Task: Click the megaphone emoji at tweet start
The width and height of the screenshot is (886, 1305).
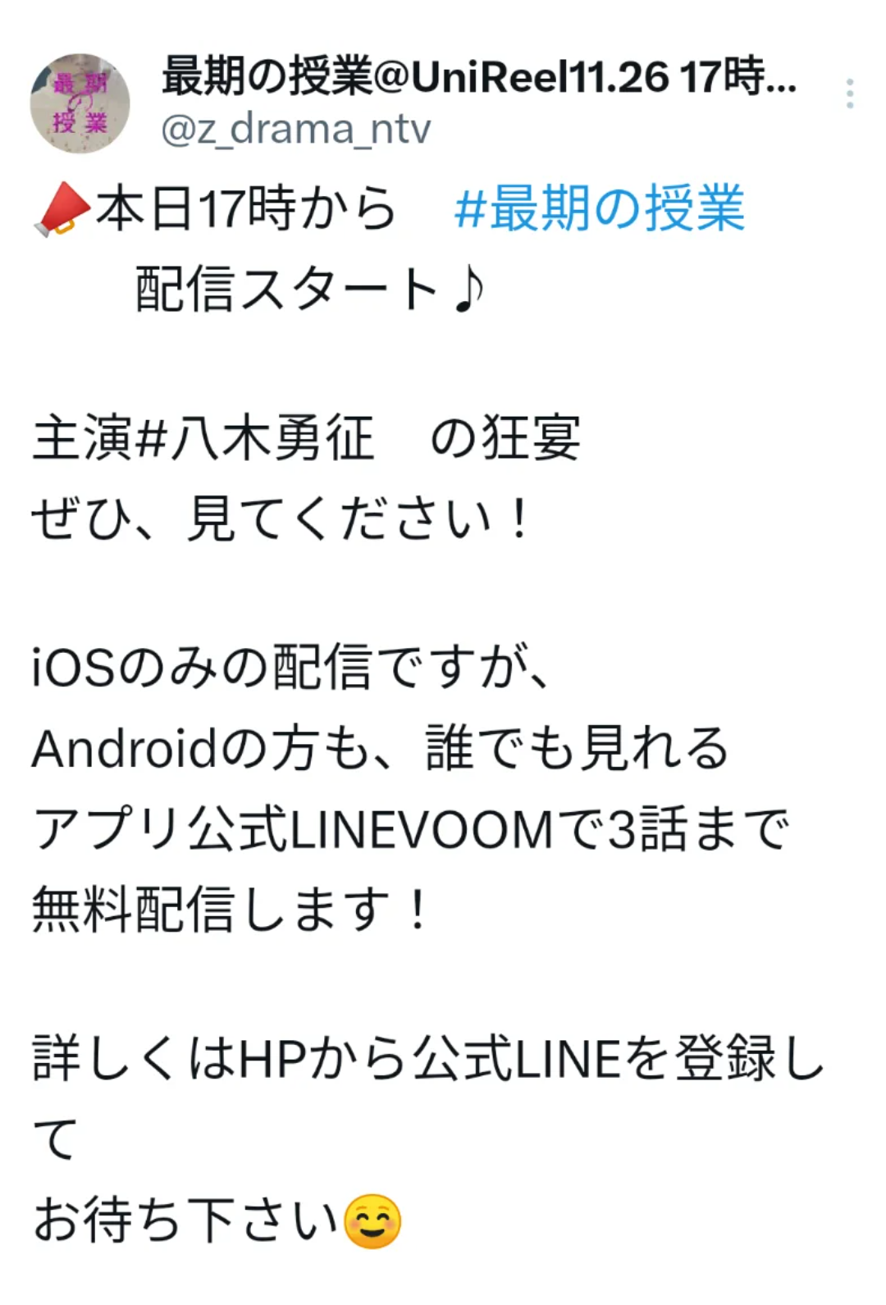Action: tap(62, 209)
